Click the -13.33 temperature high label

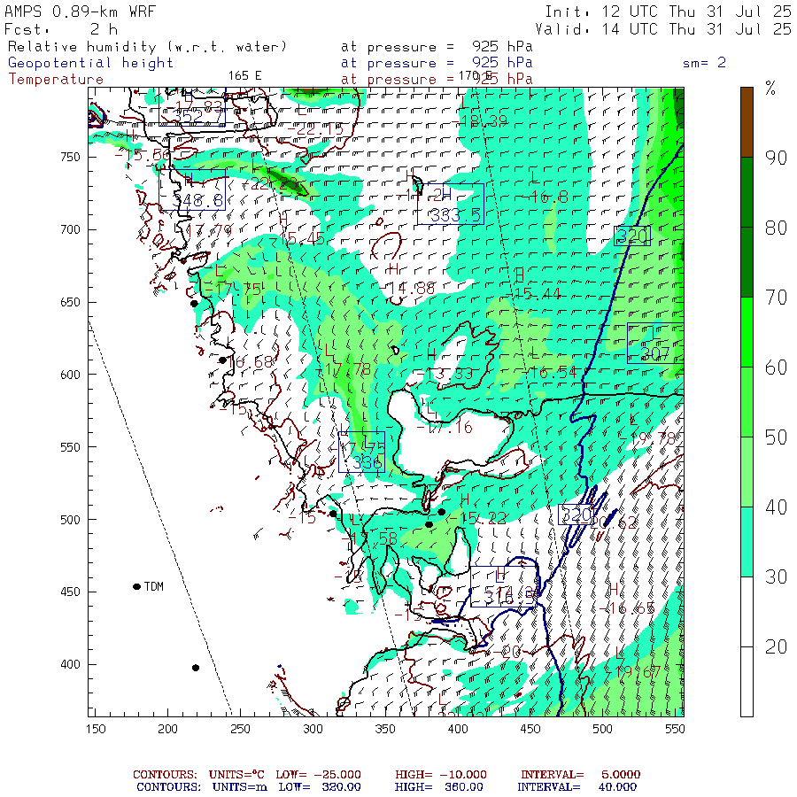445,374
